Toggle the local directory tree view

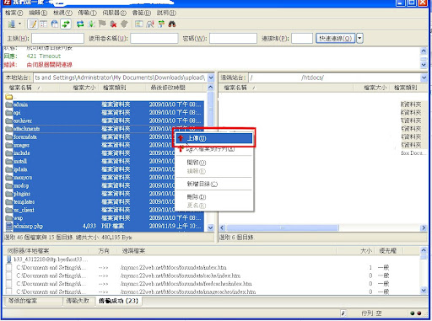point(44,24)
